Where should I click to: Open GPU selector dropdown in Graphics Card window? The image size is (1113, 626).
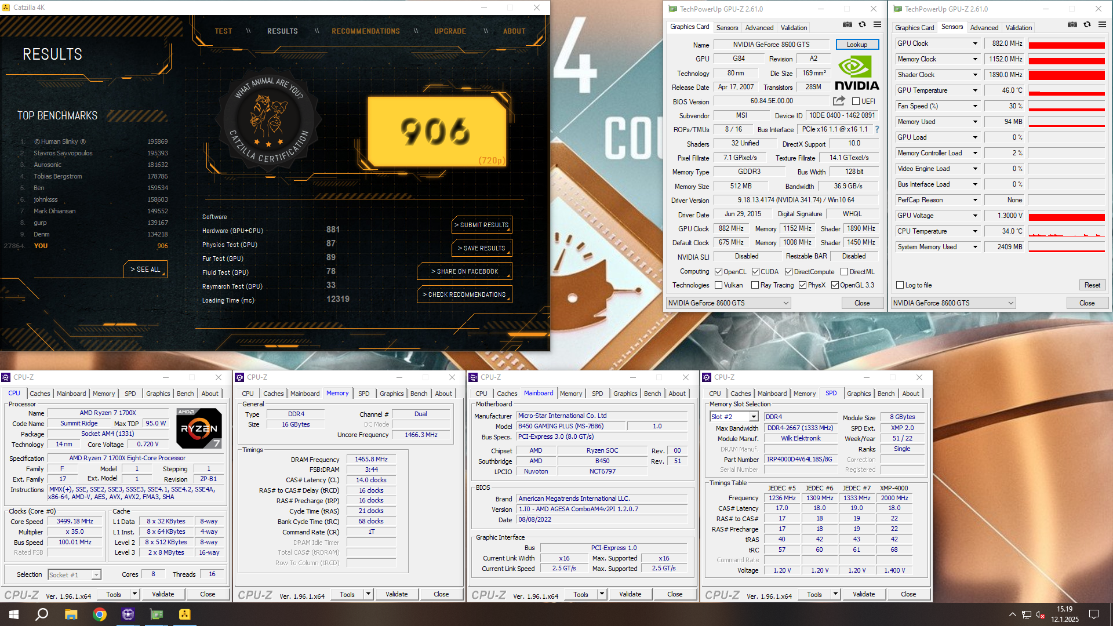(729, 303)
